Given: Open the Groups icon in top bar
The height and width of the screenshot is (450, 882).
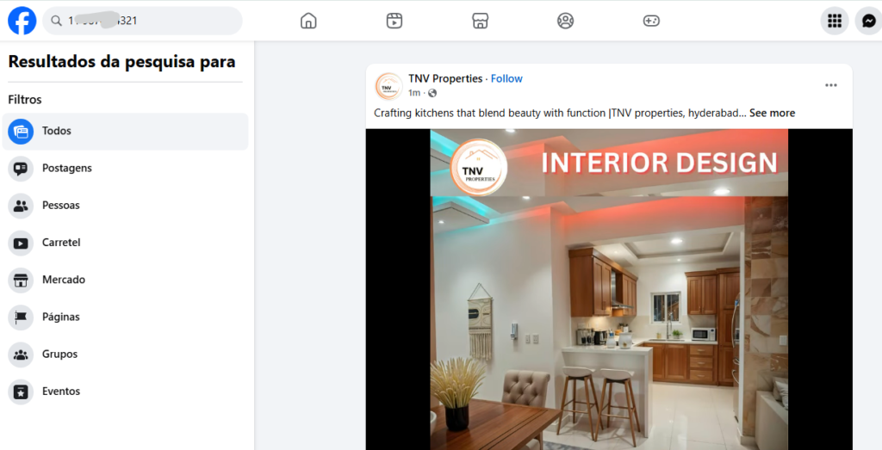Looking at the screenshot, I should click(x=565, y=21).
